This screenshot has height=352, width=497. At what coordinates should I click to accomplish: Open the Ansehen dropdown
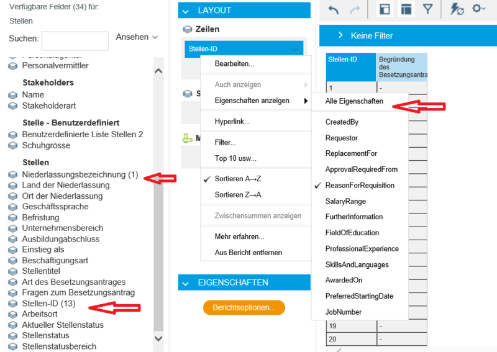tap(137, 37)
